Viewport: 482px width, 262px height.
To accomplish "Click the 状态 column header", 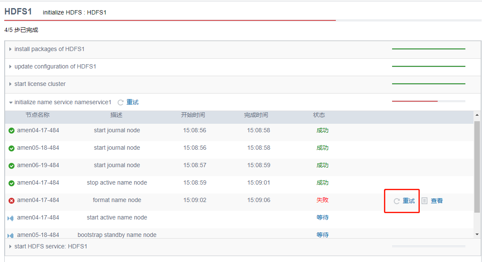I will click(x=319, y=115).
